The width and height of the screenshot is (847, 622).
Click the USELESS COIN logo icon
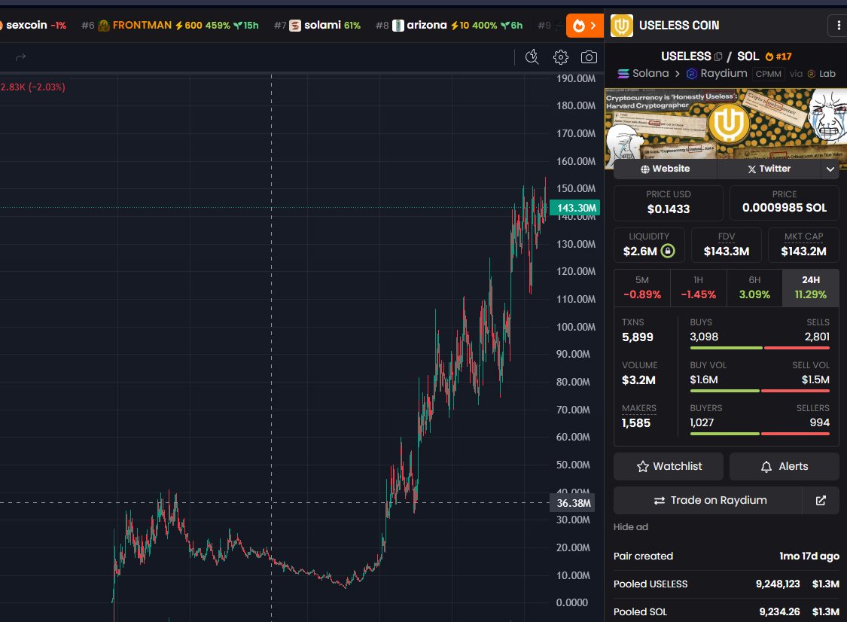tap(622, 26)
